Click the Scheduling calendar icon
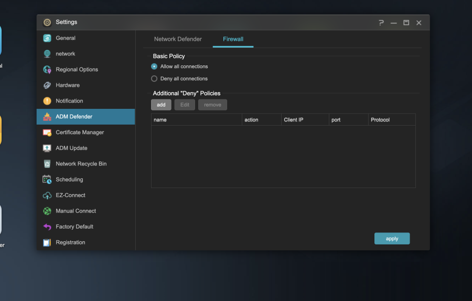472x301 pixels. click(x=47, y=180)
